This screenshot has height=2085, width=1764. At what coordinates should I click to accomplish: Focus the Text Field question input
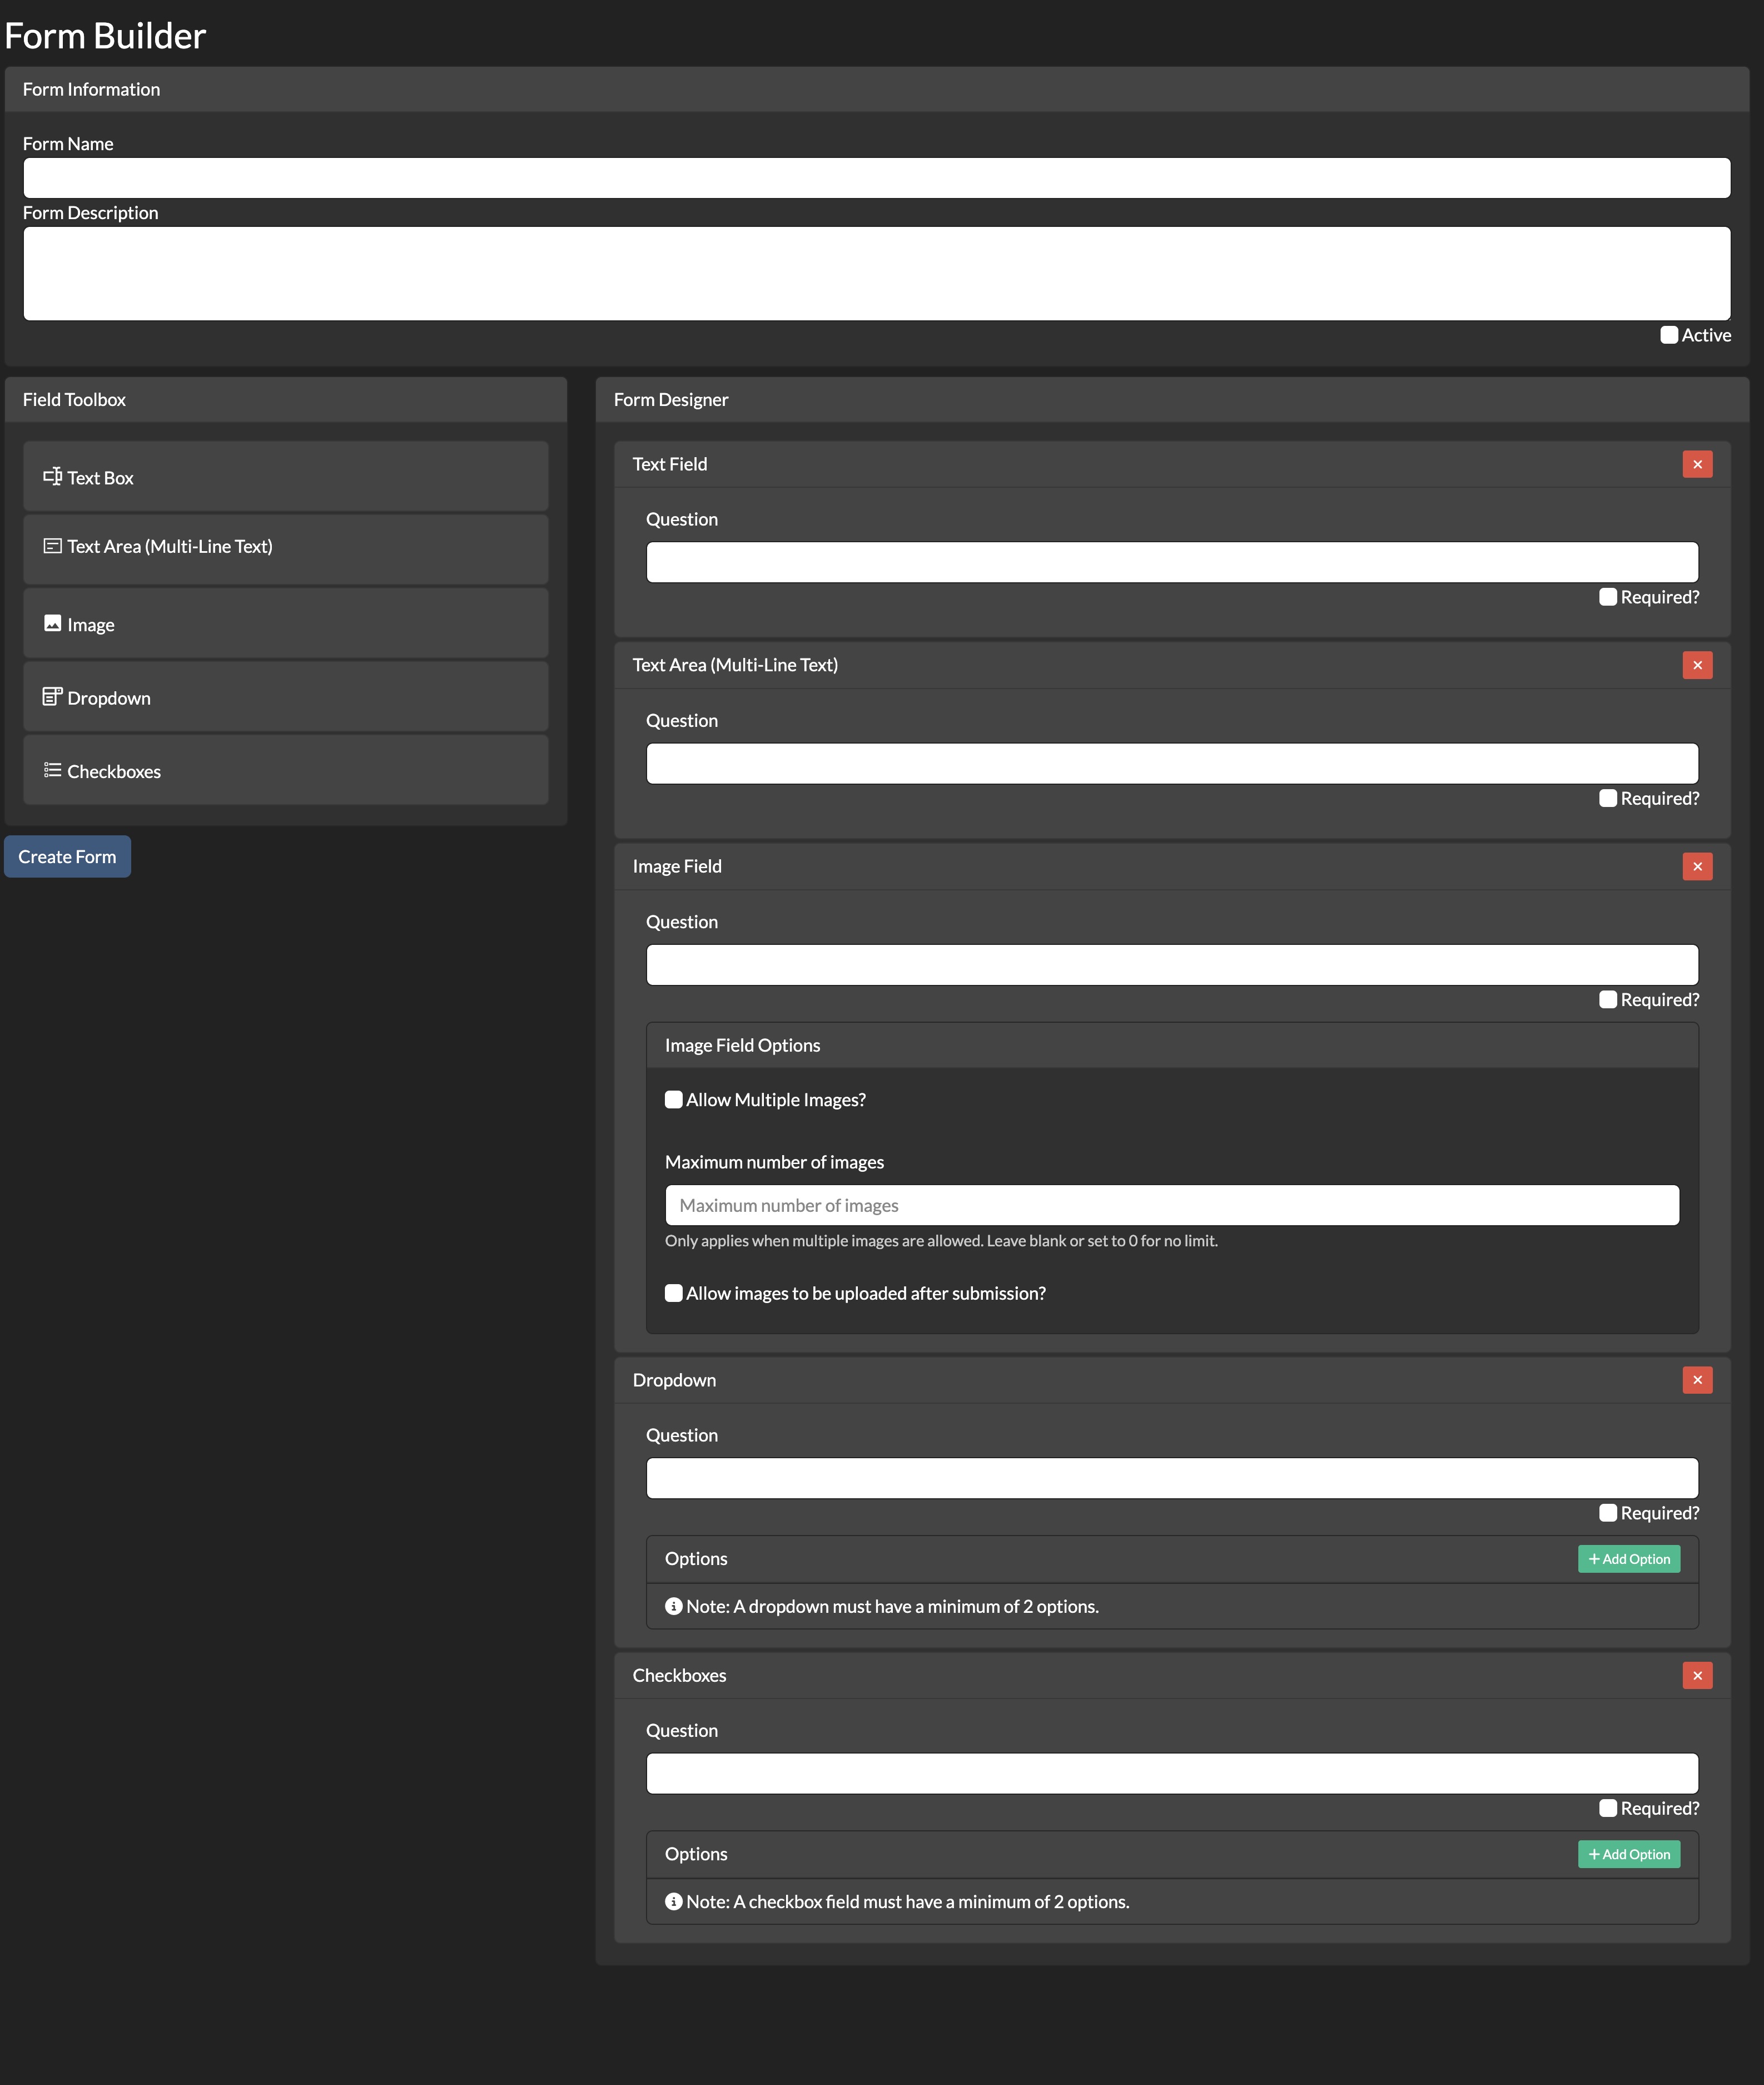coord(1172,562)
